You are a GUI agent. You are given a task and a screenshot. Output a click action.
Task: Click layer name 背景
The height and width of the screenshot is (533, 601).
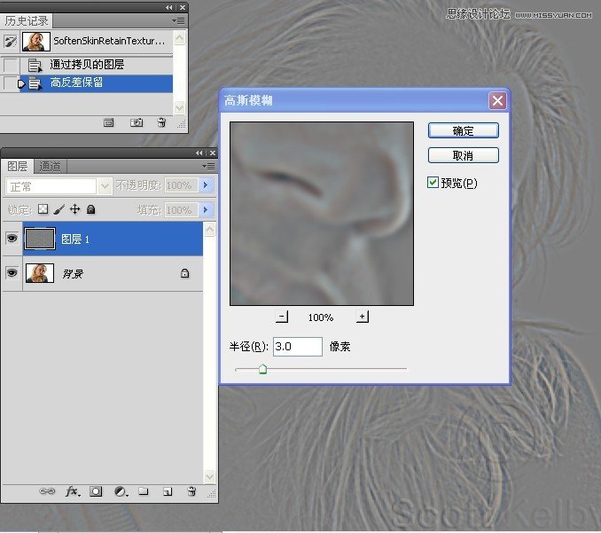tap(73, 274)
